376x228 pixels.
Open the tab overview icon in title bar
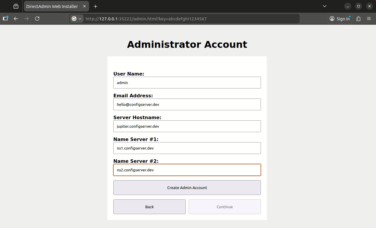click(16, 6)
